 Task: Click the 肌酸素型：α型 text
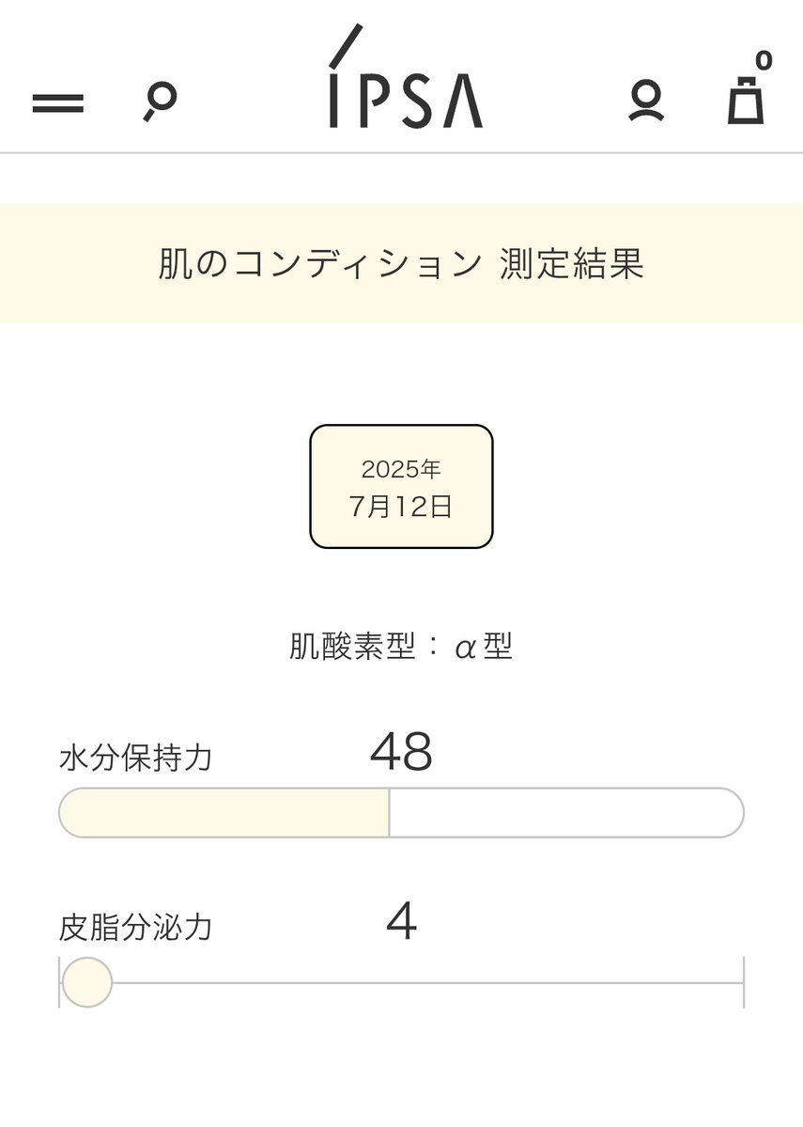tap(401, 646)
